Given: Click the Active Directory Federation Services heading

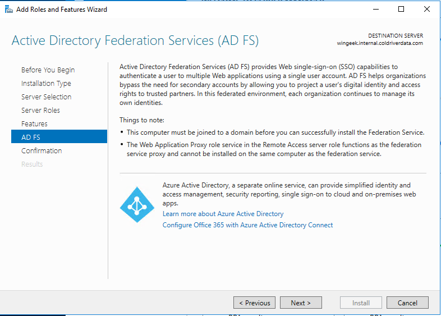Looking at the screenshot, I should point(135,41).
